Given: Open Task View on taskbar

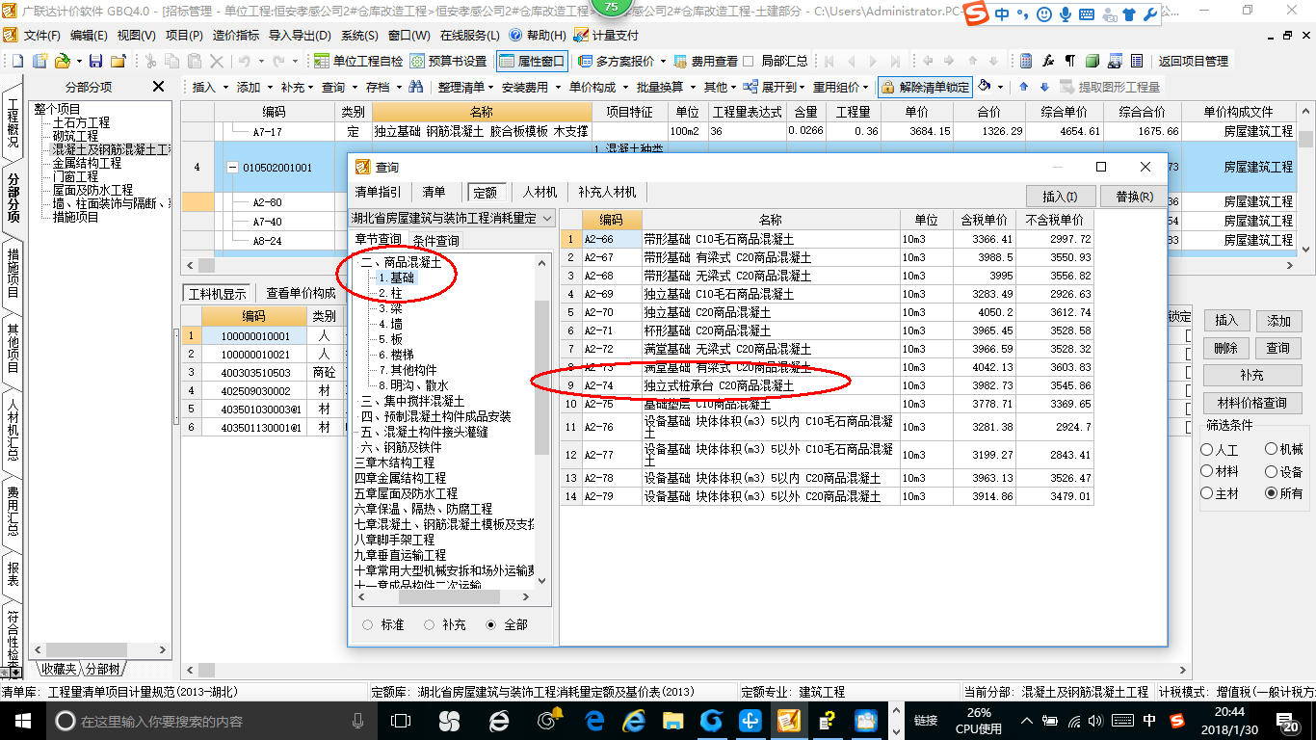Looking at the screenshot, I should click(400, 720).
